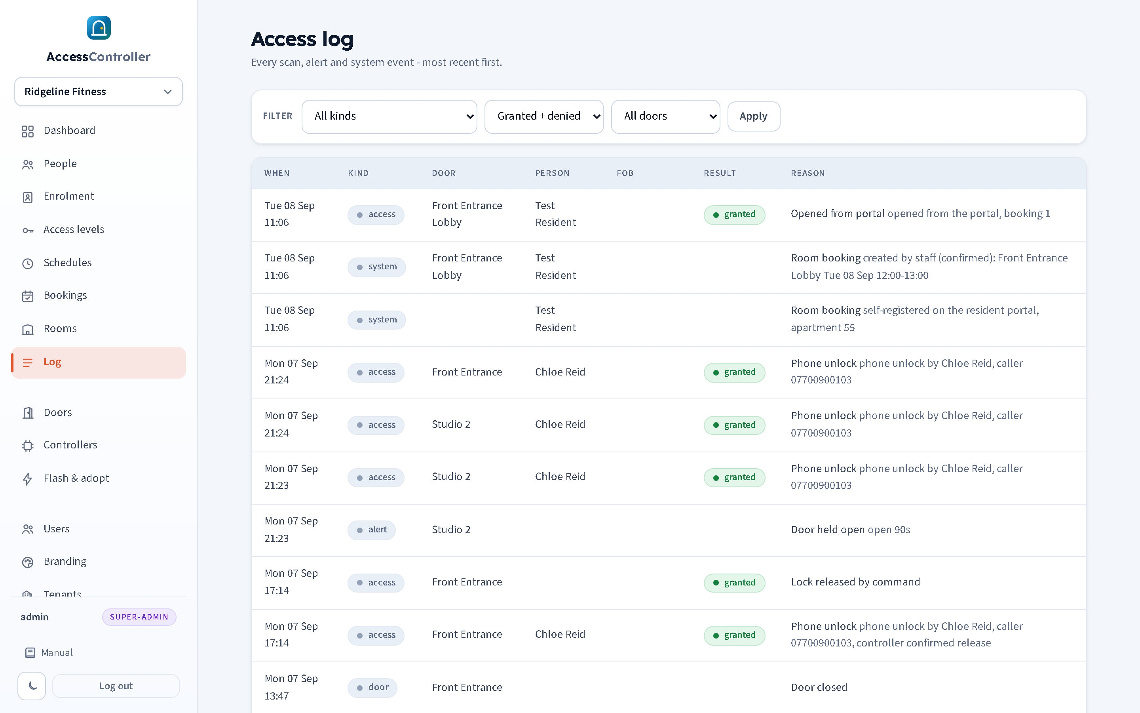The width and height of the screenshot is (1140, 713).
Task: Click the Flash & adopt lightning icon
Action: (28, 479)
